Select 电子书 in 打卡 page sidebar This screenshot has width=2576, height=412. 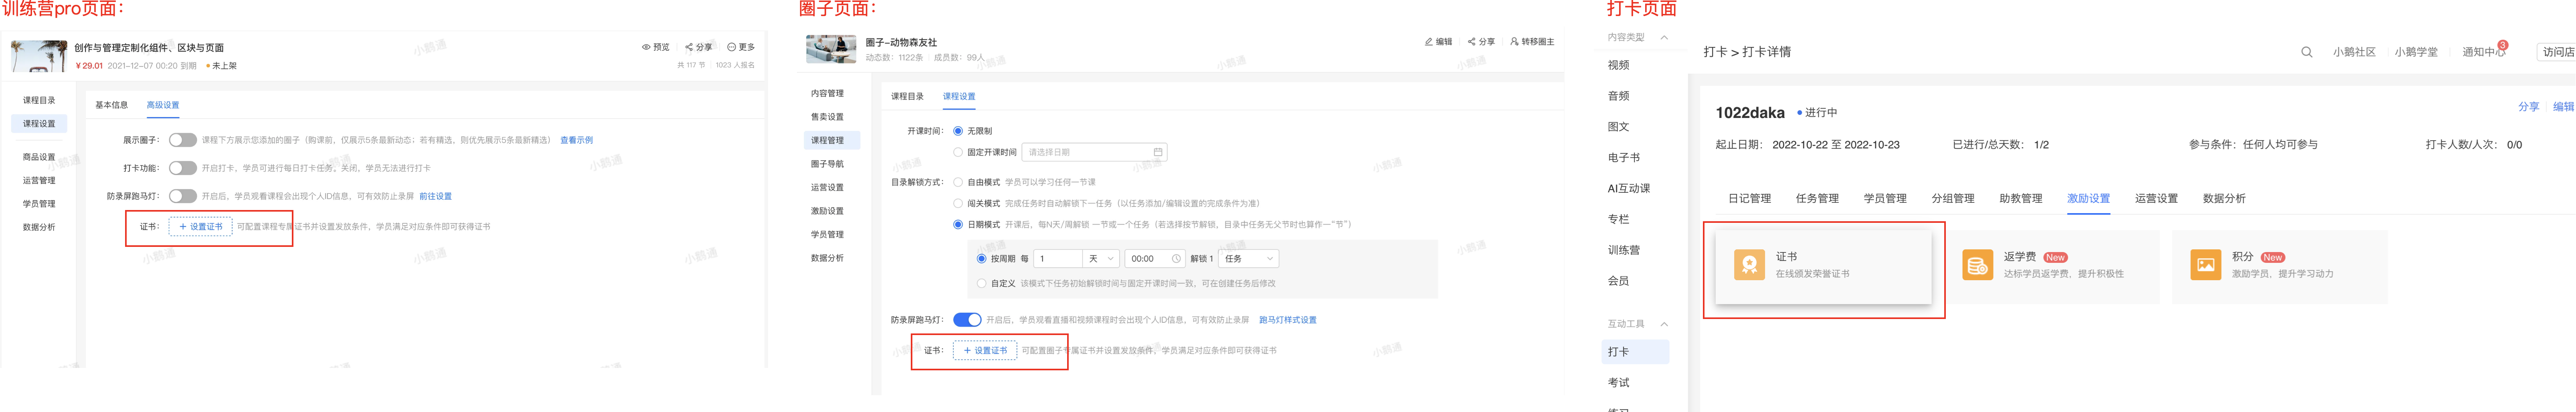point(1624,158)
